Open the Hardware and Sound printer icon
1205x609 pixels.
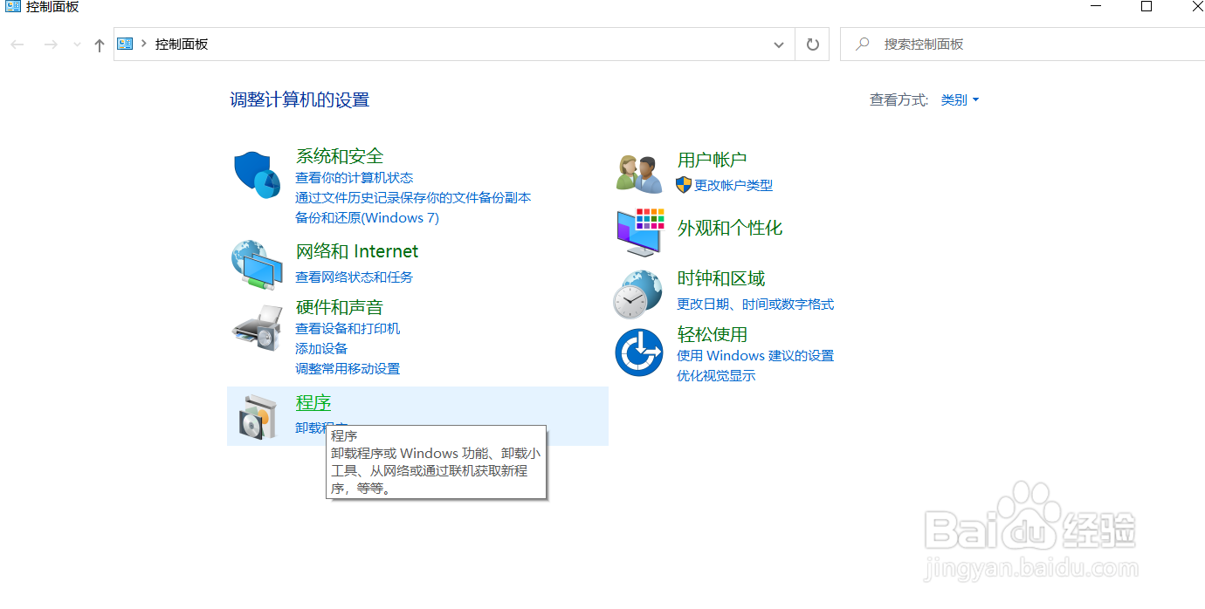pos(258,327)
